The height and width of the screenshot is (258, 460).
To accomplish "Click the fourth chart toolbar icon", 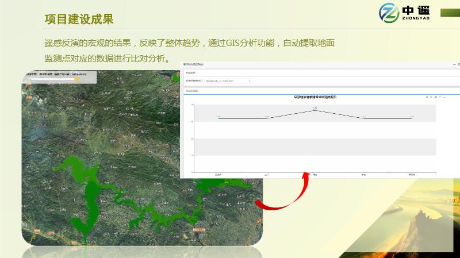I will (x=440, y=97).
